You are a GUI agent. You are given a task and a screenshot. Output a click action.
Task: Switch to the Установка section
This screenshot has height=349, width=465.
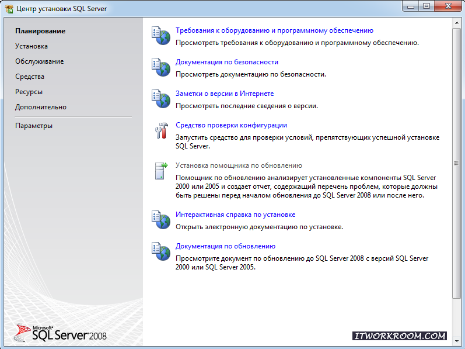click(32, 46)
